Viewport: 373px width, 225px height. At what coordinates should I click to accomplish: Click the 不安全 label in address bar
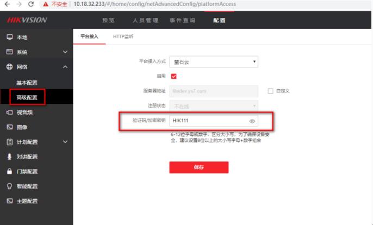coord(59,4)
